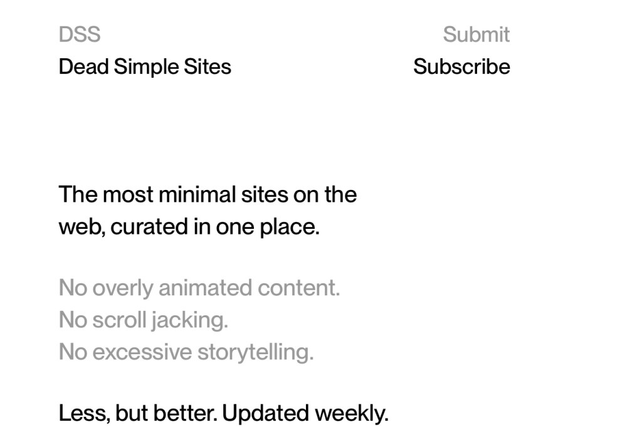Open the Submit page link

(x=476, y=34)
